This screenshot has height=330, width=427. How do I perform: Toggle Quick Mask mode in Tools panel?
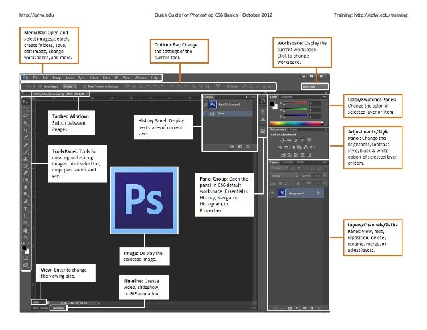(x=25, y=258)
